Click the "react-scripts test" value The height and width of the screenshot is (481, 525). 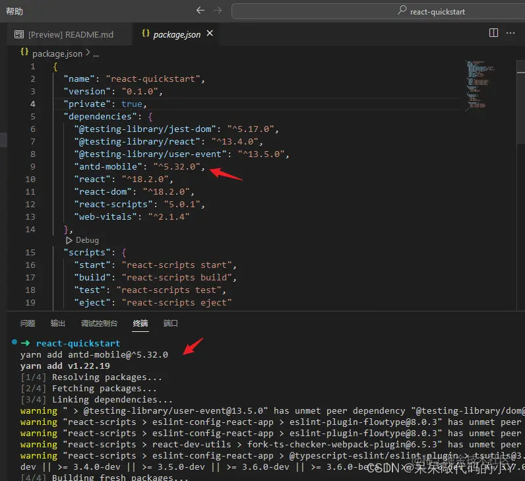[169, 290]
